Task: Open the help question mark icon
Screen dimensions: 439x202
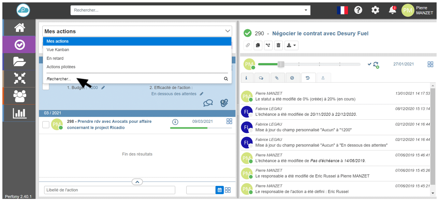Action: (x=358, y=10)
